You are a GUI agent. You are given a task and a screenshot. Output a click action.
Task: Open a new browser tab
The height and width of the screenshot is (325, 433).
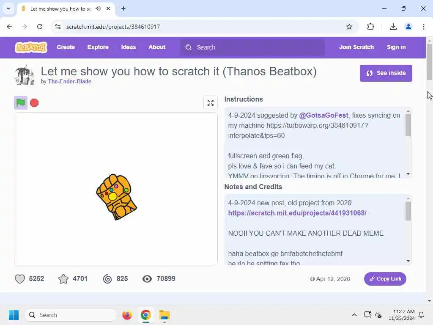(123, 8)
